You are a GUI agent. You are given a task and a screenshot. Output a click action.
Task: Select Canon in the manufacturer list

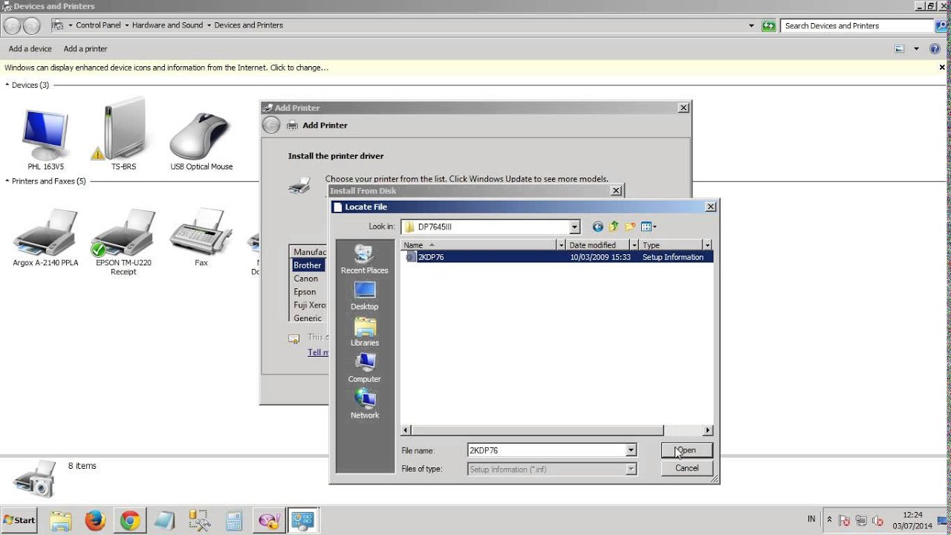click(x=306, y=279)
